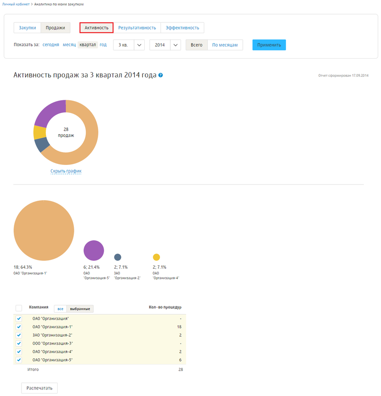Switch to the Результативность tab
The width and height of the screenshot is (381, 396).
click(137, 28)
